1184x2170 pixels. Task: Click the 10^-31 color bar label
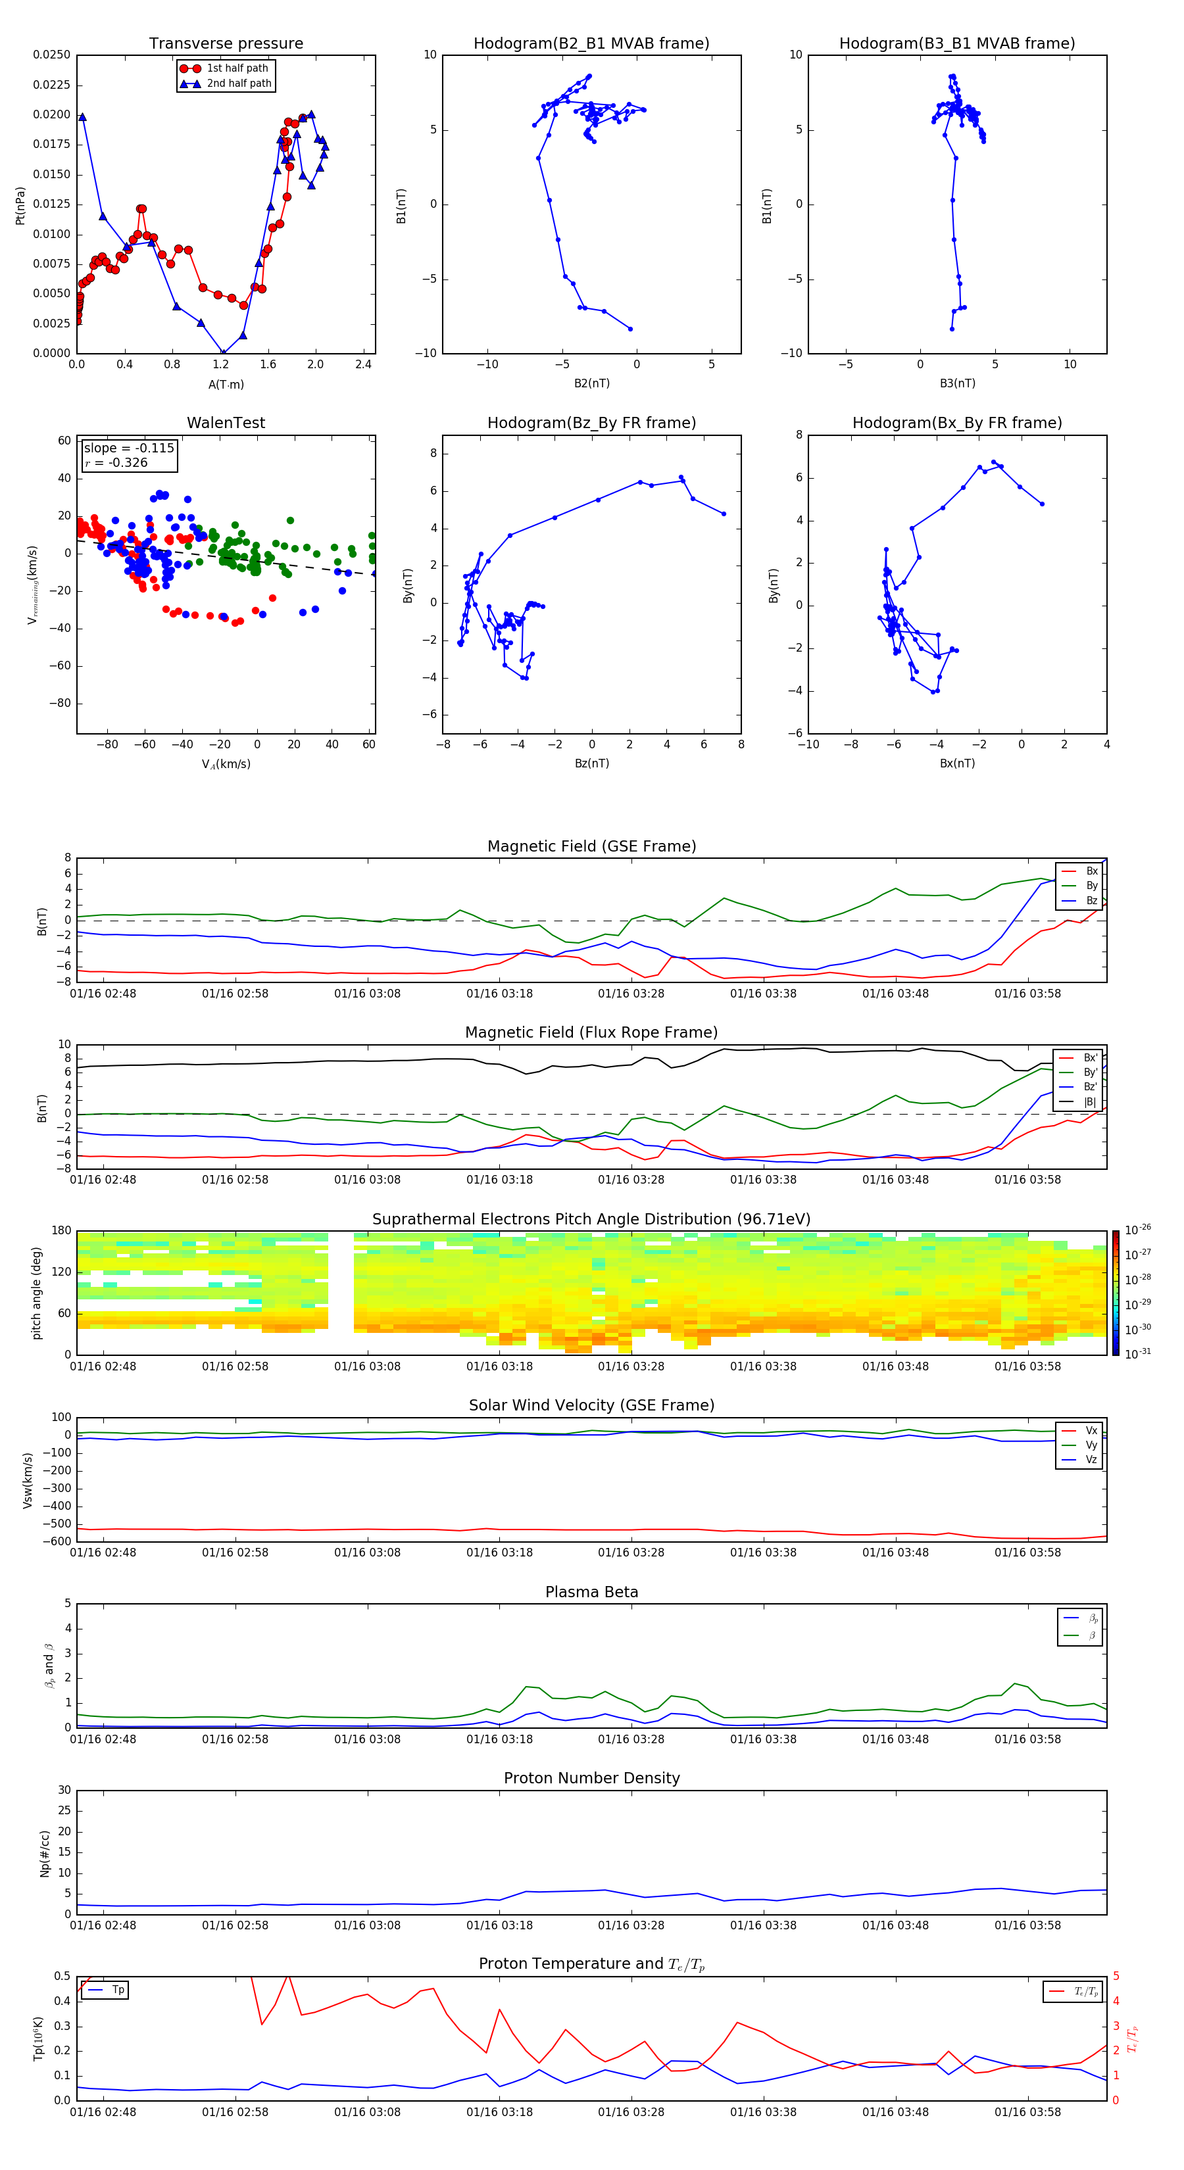pos(1138,1354)
